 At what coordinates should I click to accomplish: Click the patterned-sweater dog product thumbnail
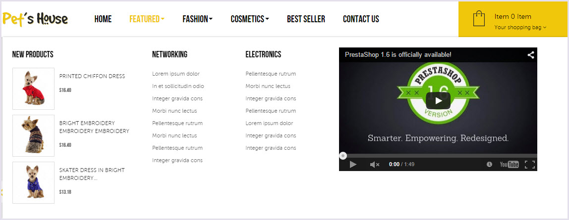click(33, 135)
